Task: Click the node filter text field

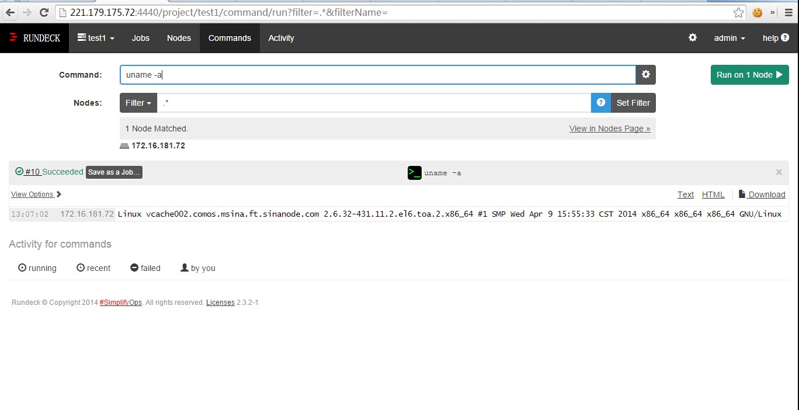Action: coord(374,103)
